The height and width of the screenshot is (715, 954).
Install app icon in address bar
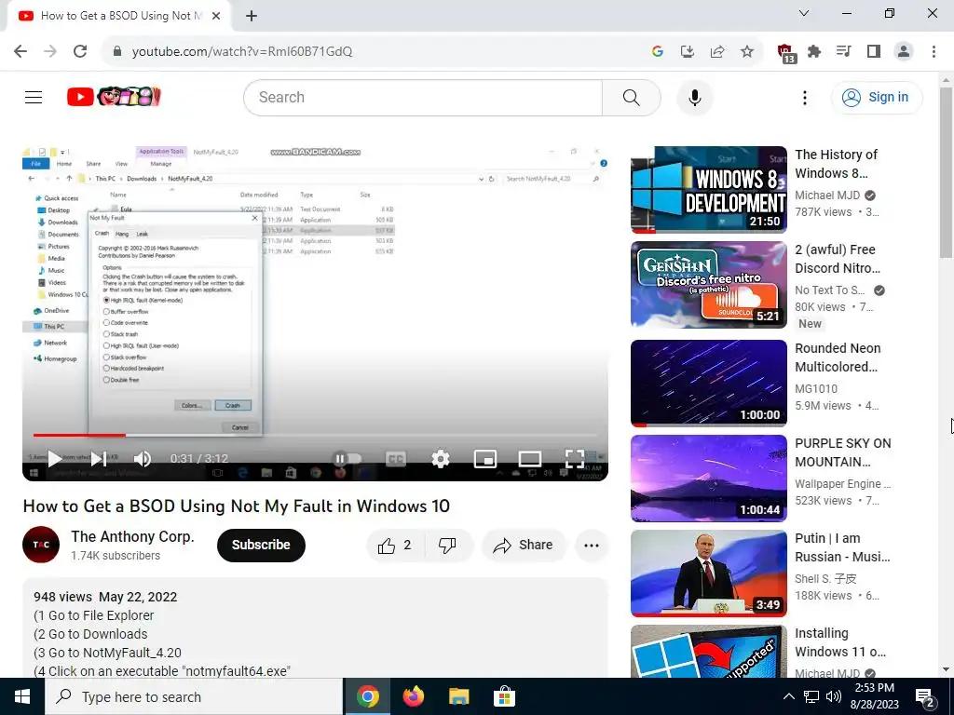(x=688, y=51)
